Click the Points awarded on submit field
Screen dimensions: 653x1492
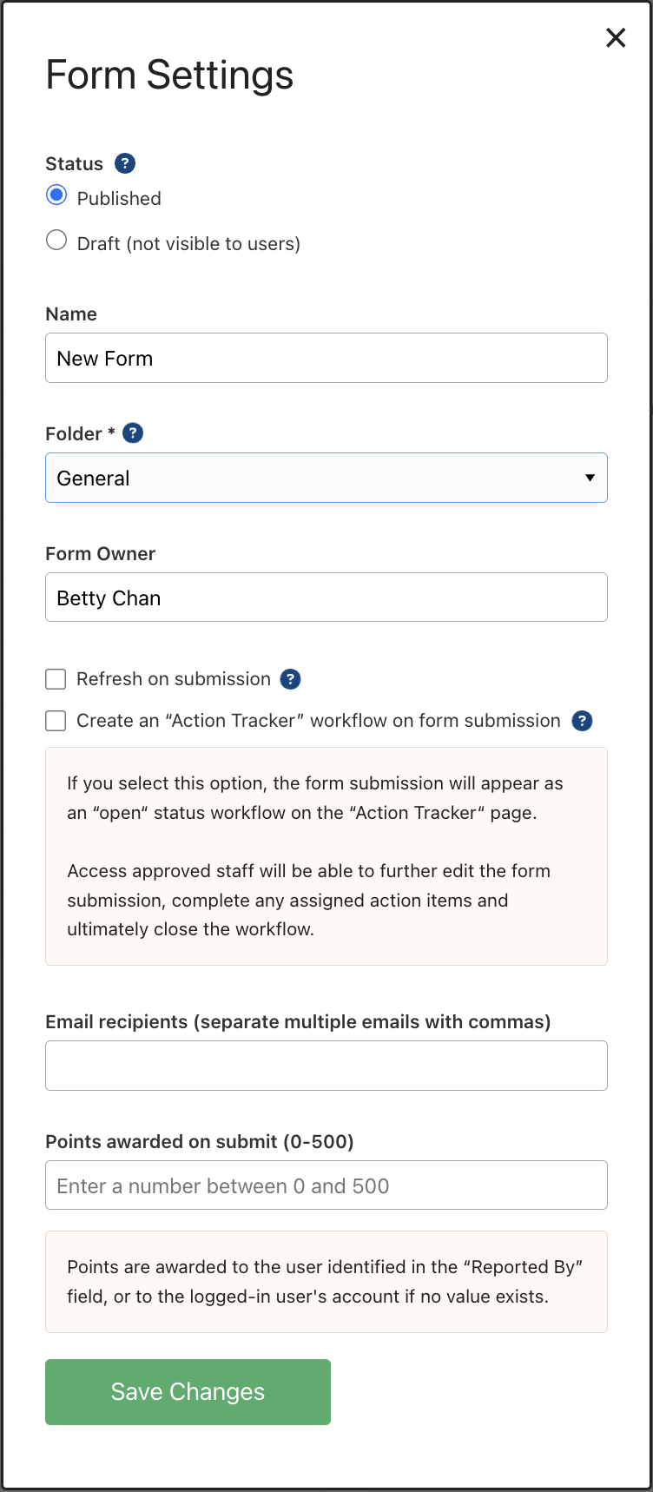[x=326, y=1185]
